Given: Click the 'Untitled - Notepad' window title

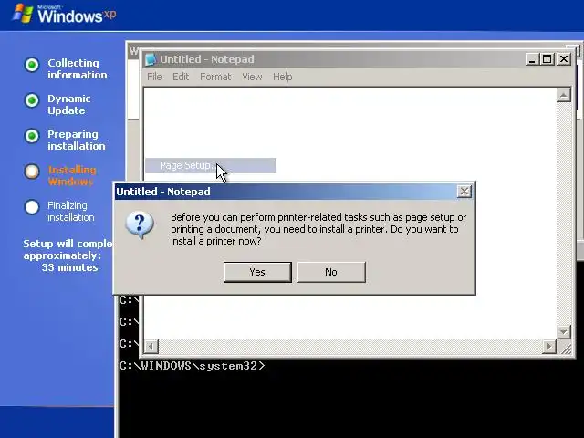Looking at the screenshot, I should [x=207, y=59].
